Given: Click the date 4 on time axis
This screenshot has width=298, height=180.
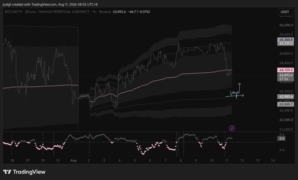Looking at the screenshot, I should [x=119, y=160].
